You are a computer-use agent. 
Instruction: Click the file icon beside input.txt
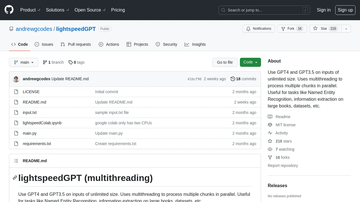[16, 113]
